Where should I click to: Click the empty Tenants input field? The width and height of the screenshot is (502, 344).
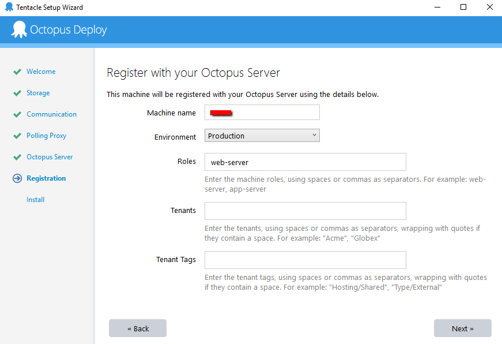click(x=305, y=211)
